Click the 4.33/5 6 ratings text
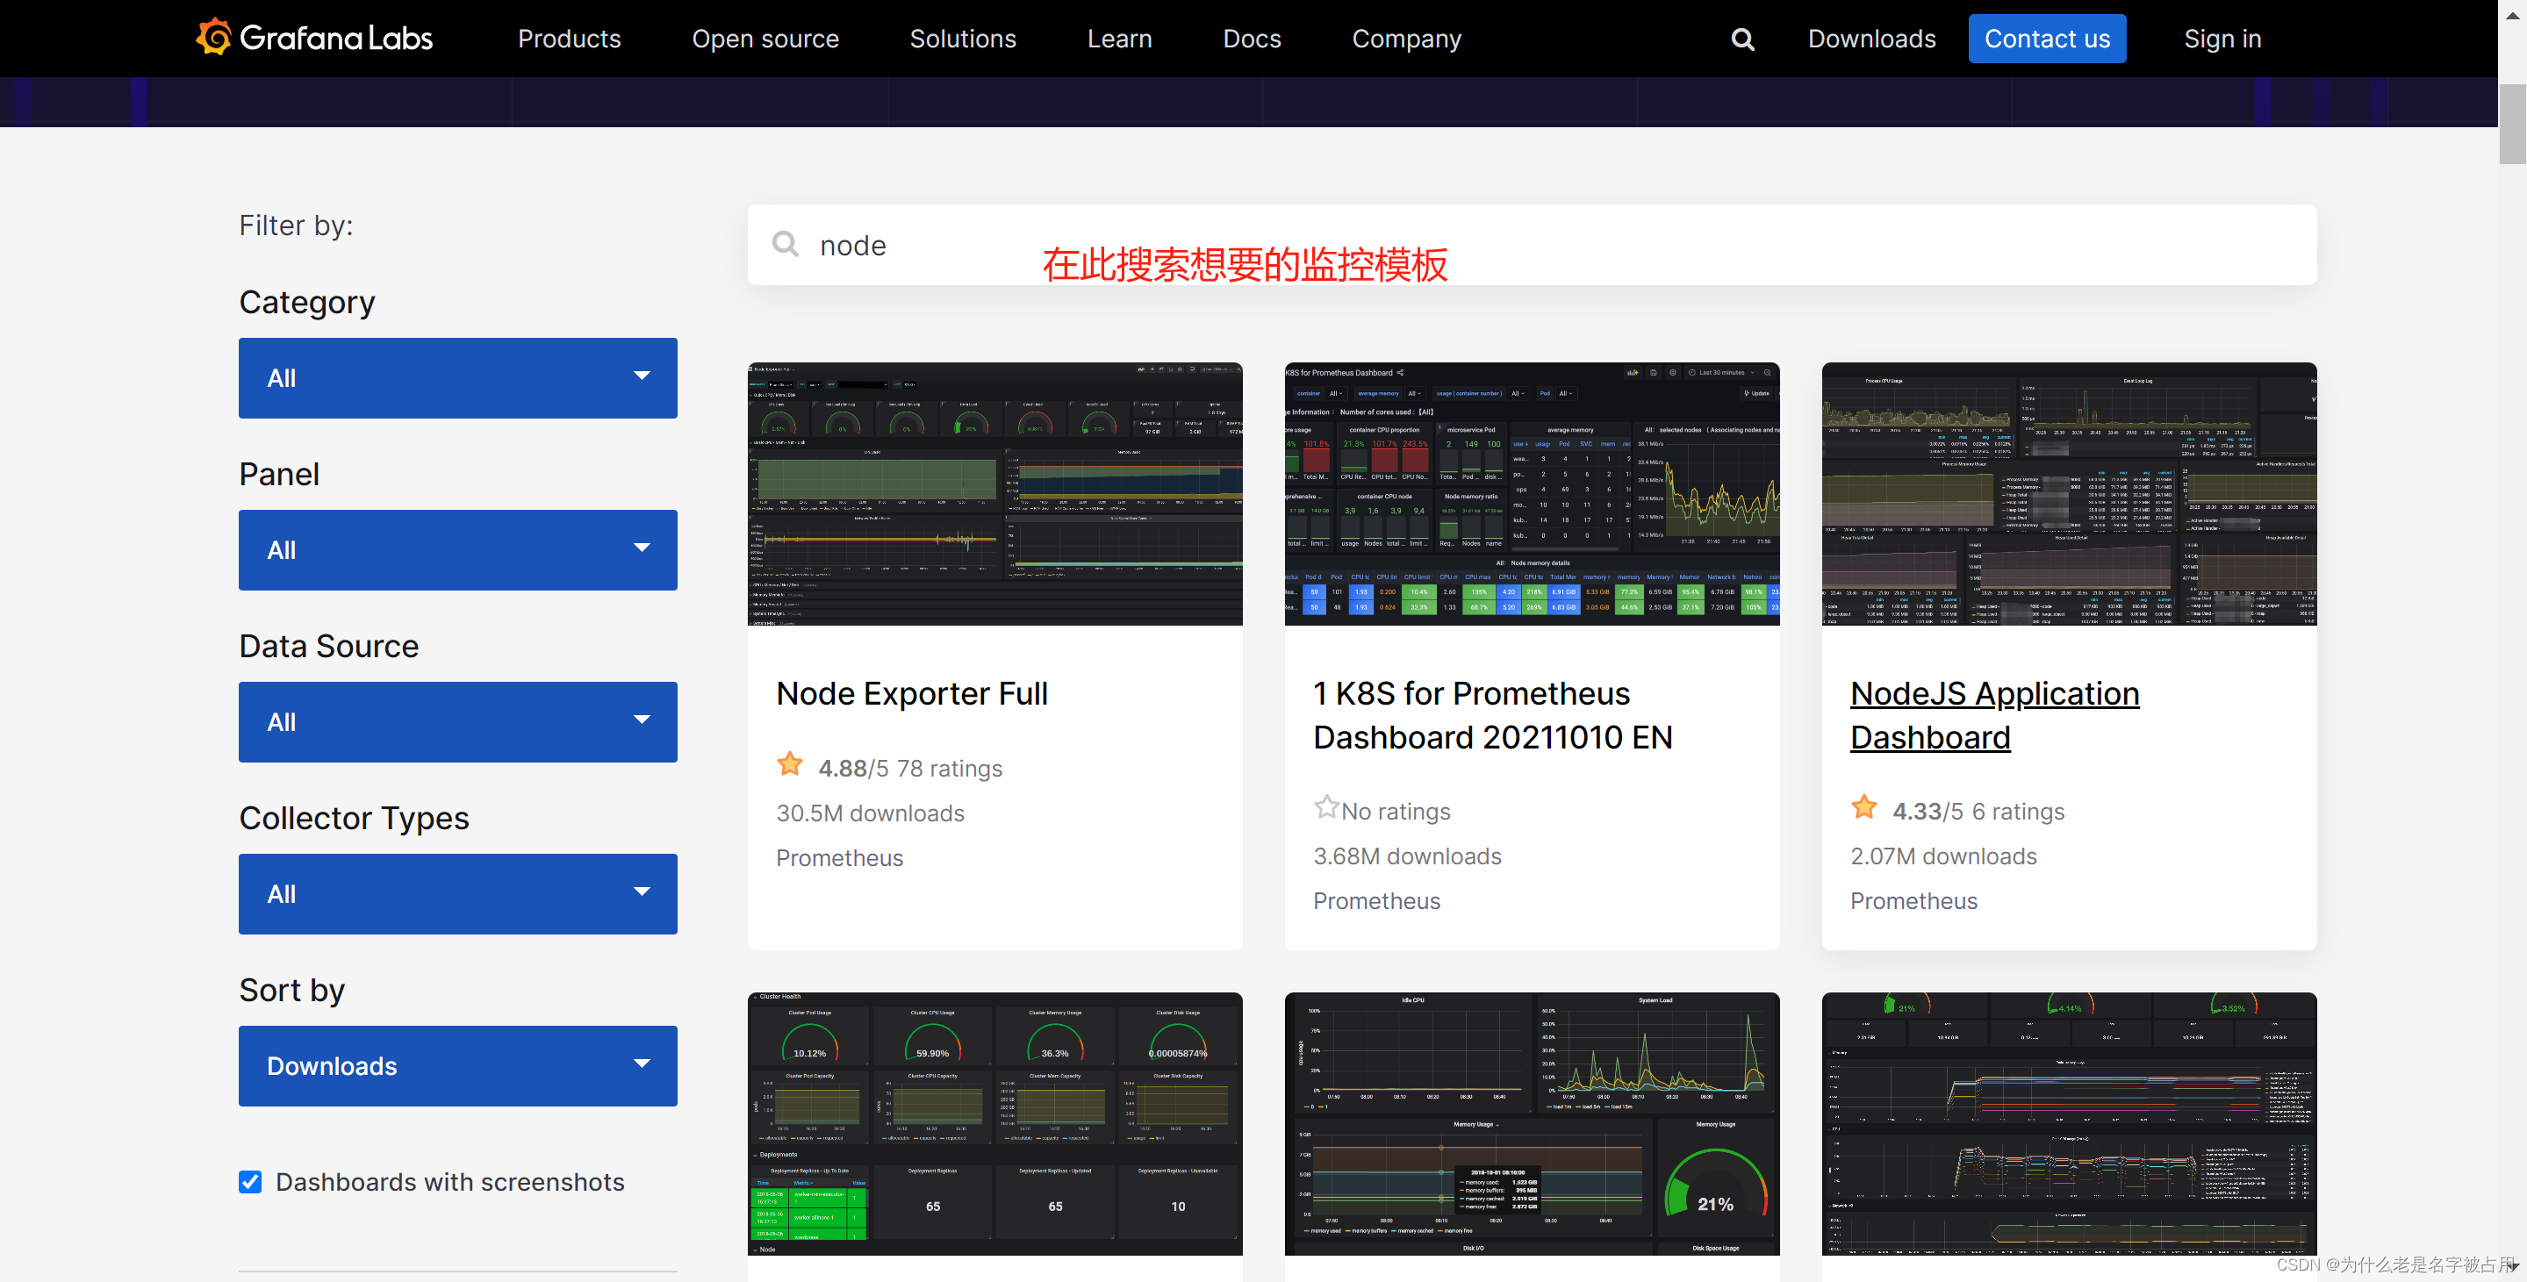2527x1282 pixels. point(1978,811)
